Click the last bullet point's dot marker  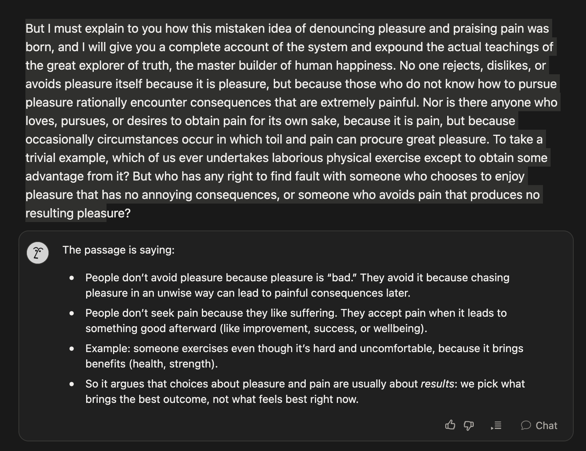pos(72,384)
